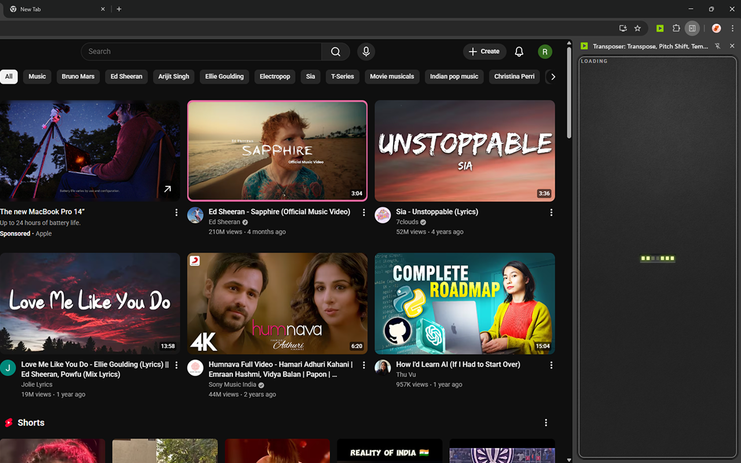Open more options for Unstoppable video
Image resolution: width=741 pixels, height=463 pixels.
pyautogui.click(x=551, y=212)
